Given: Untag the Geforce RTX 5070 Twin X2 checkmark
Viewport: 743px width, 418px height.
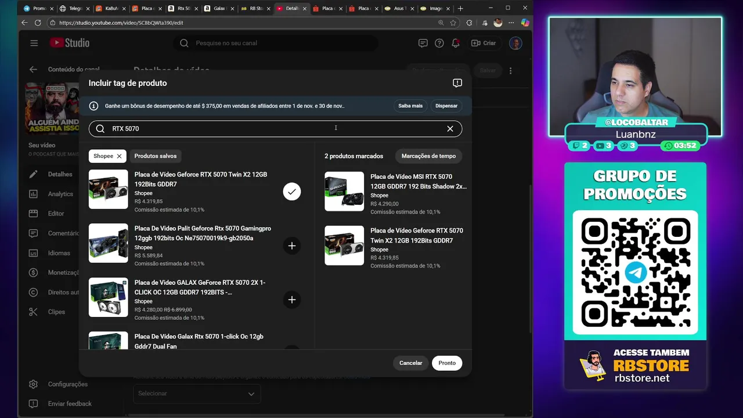Looking at the screenshot, I should pos(292,192).
